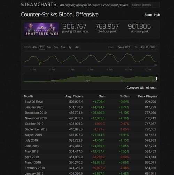
Task: Select the October 2019 row label
Action: tap(34, 124)
